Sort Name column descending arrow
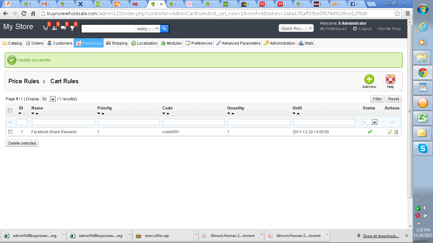This screenshot has width=433, height=243. [33, 113]
